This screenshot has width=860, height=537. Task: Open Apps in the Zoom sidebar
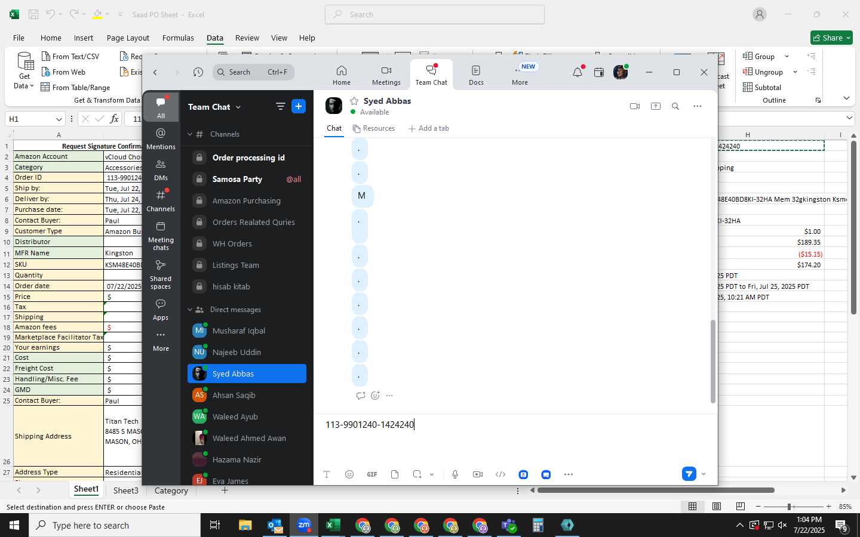click(161, 310)
